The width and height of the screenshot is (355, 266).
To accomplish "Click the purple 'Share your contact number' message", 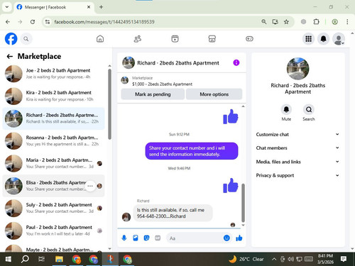I will [192, 151].
